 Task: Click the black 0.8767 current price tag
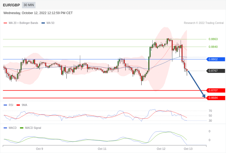(x=216, y=71)
